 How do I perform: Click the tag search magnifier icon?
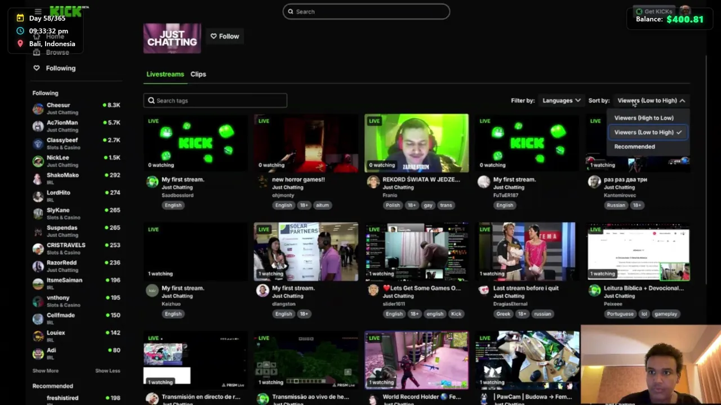pyautogui.click(x=152, y=101)
